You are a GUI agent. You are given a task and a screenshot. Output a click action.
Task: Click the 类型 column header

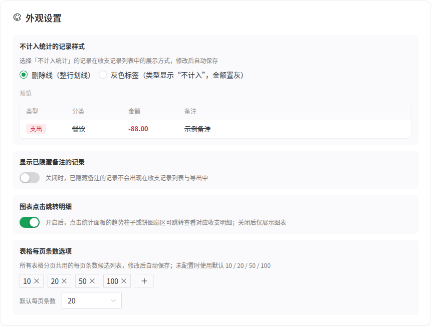(32, 111)
